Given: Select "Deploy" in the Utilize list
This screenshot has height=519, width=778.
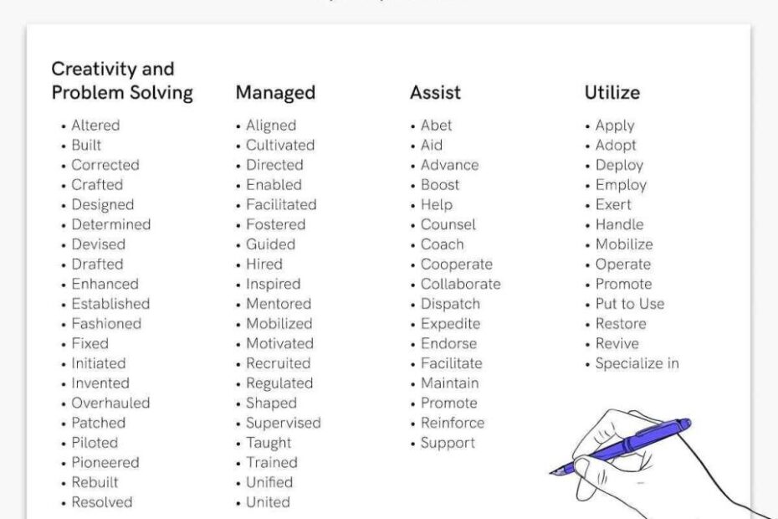Looking at the screenshot, I should 619,166.
